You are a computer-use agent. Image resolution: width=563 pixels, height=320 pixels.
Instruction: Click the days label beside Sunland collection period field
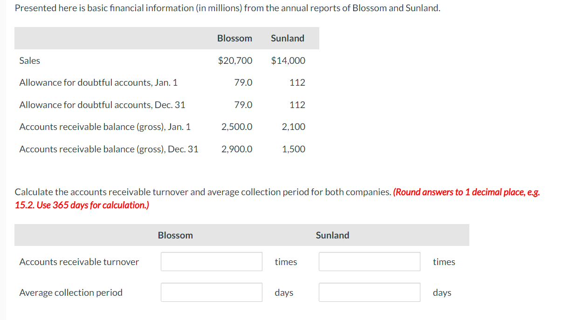pos(442,293)
